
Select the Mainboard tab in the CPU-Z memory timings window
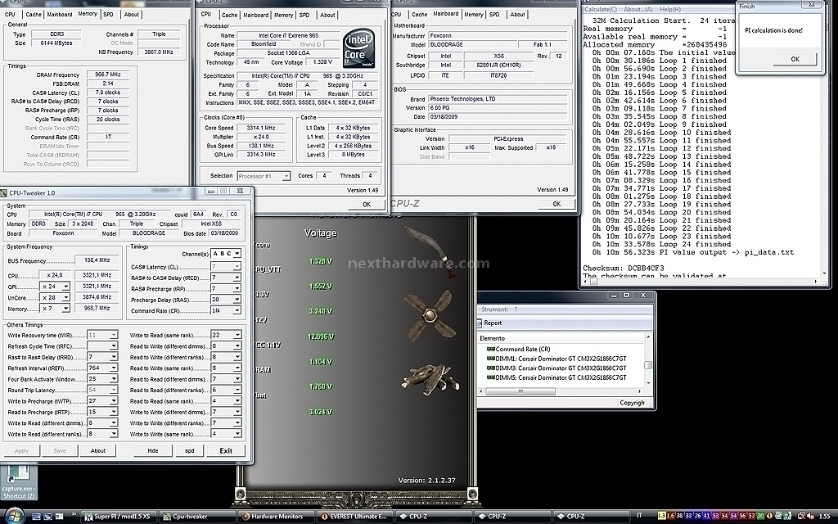coord(60,15)
